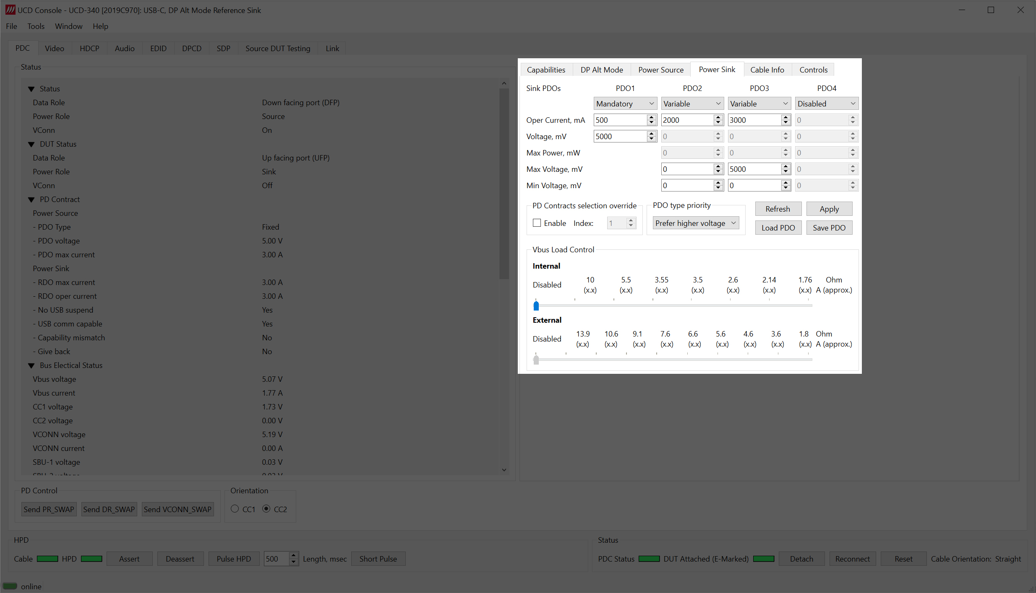1036x593 pixels.
Task: Collapse the DUT Status tree section
Action: click(31, 144)
